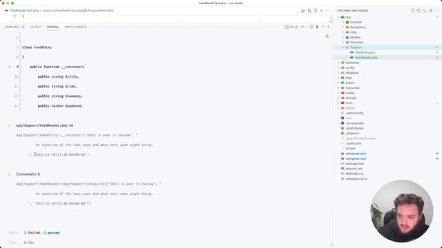The height and width of the screenshot is (248, 442).
Task: Close the bottom panel
Action: [x=328, y=27]
